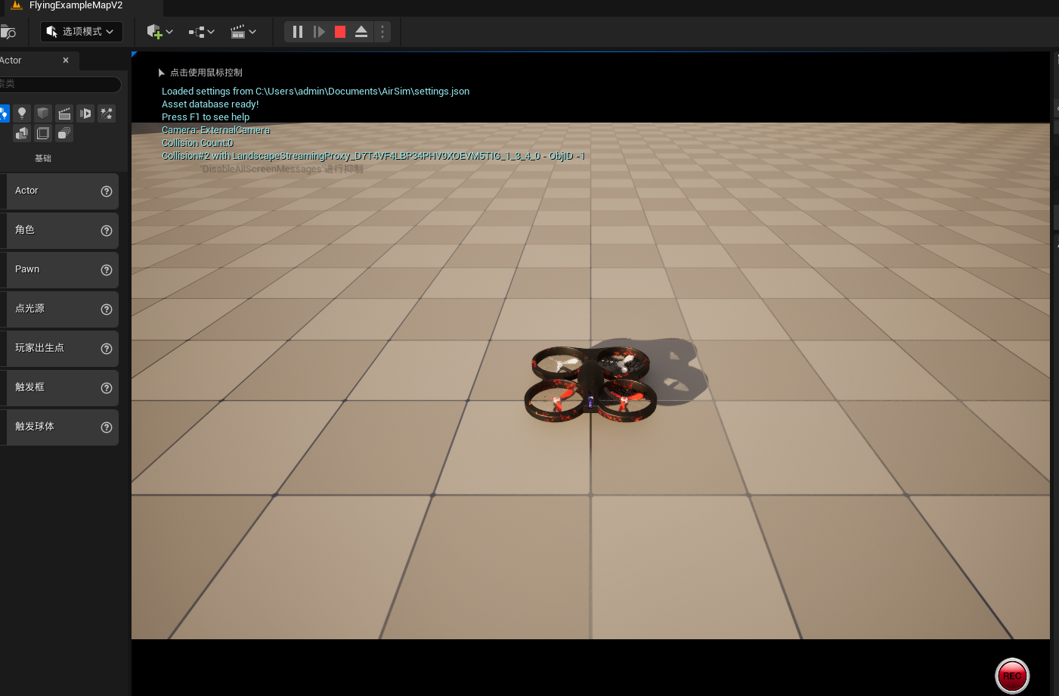Click the red REC recording button
1059x696 pixels.
click(x=1011, y=676)
